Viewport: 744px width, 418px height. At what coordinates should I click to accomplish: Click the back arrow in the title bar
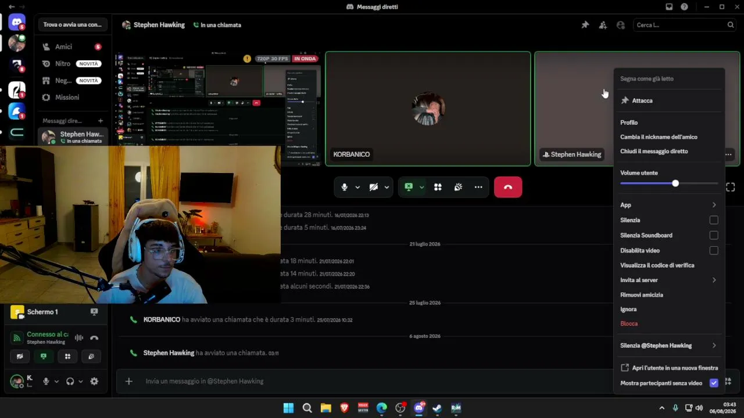coord(12,7)
